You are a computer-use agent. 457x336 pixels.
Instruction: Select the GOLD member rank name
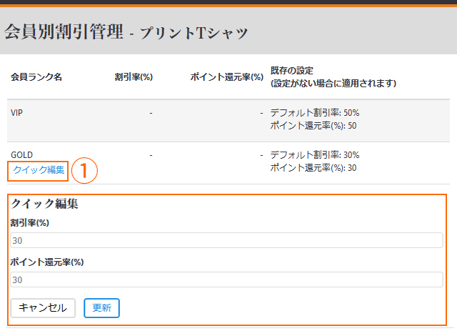21,154
